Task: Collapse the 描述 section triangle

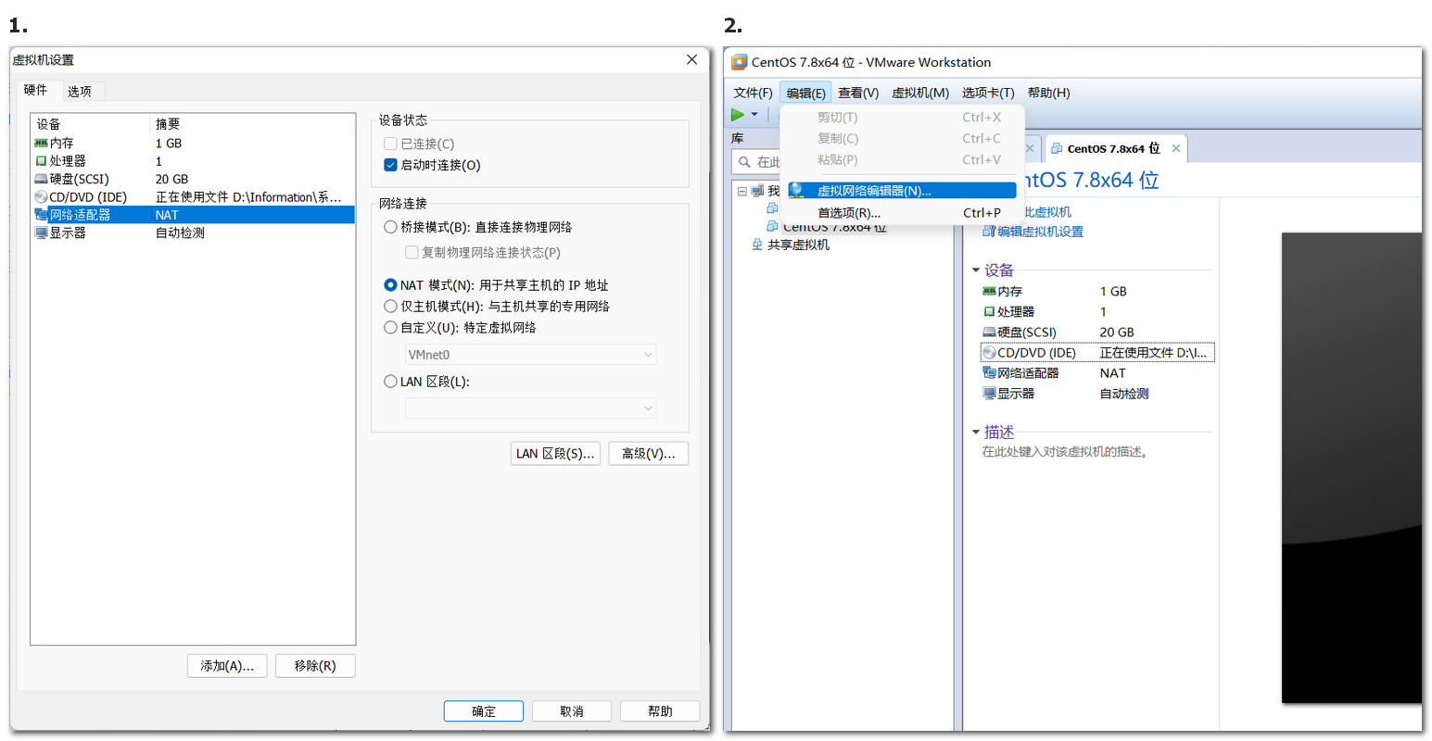Action: (976, 433)
